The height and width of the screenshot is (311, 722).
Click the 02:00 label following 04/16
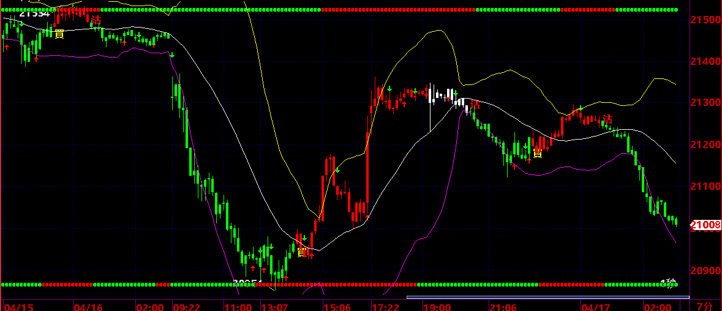click(x=150, y=307)
